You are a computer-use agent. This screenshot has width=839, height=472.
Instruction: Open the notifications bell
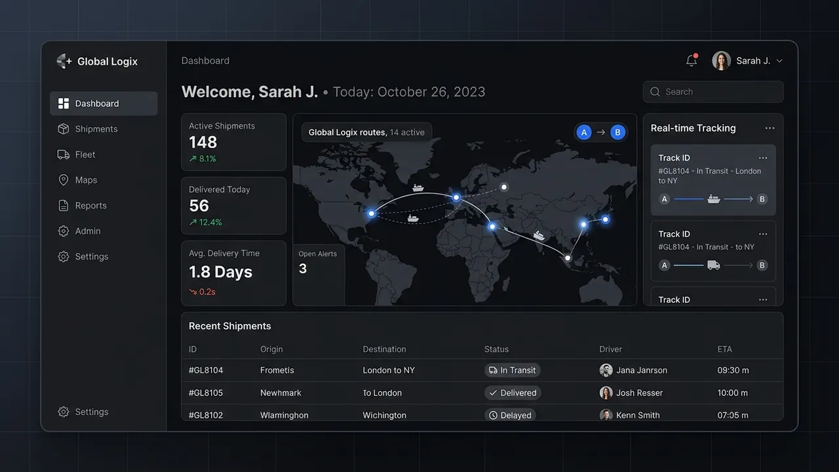[x=692, y=60]
